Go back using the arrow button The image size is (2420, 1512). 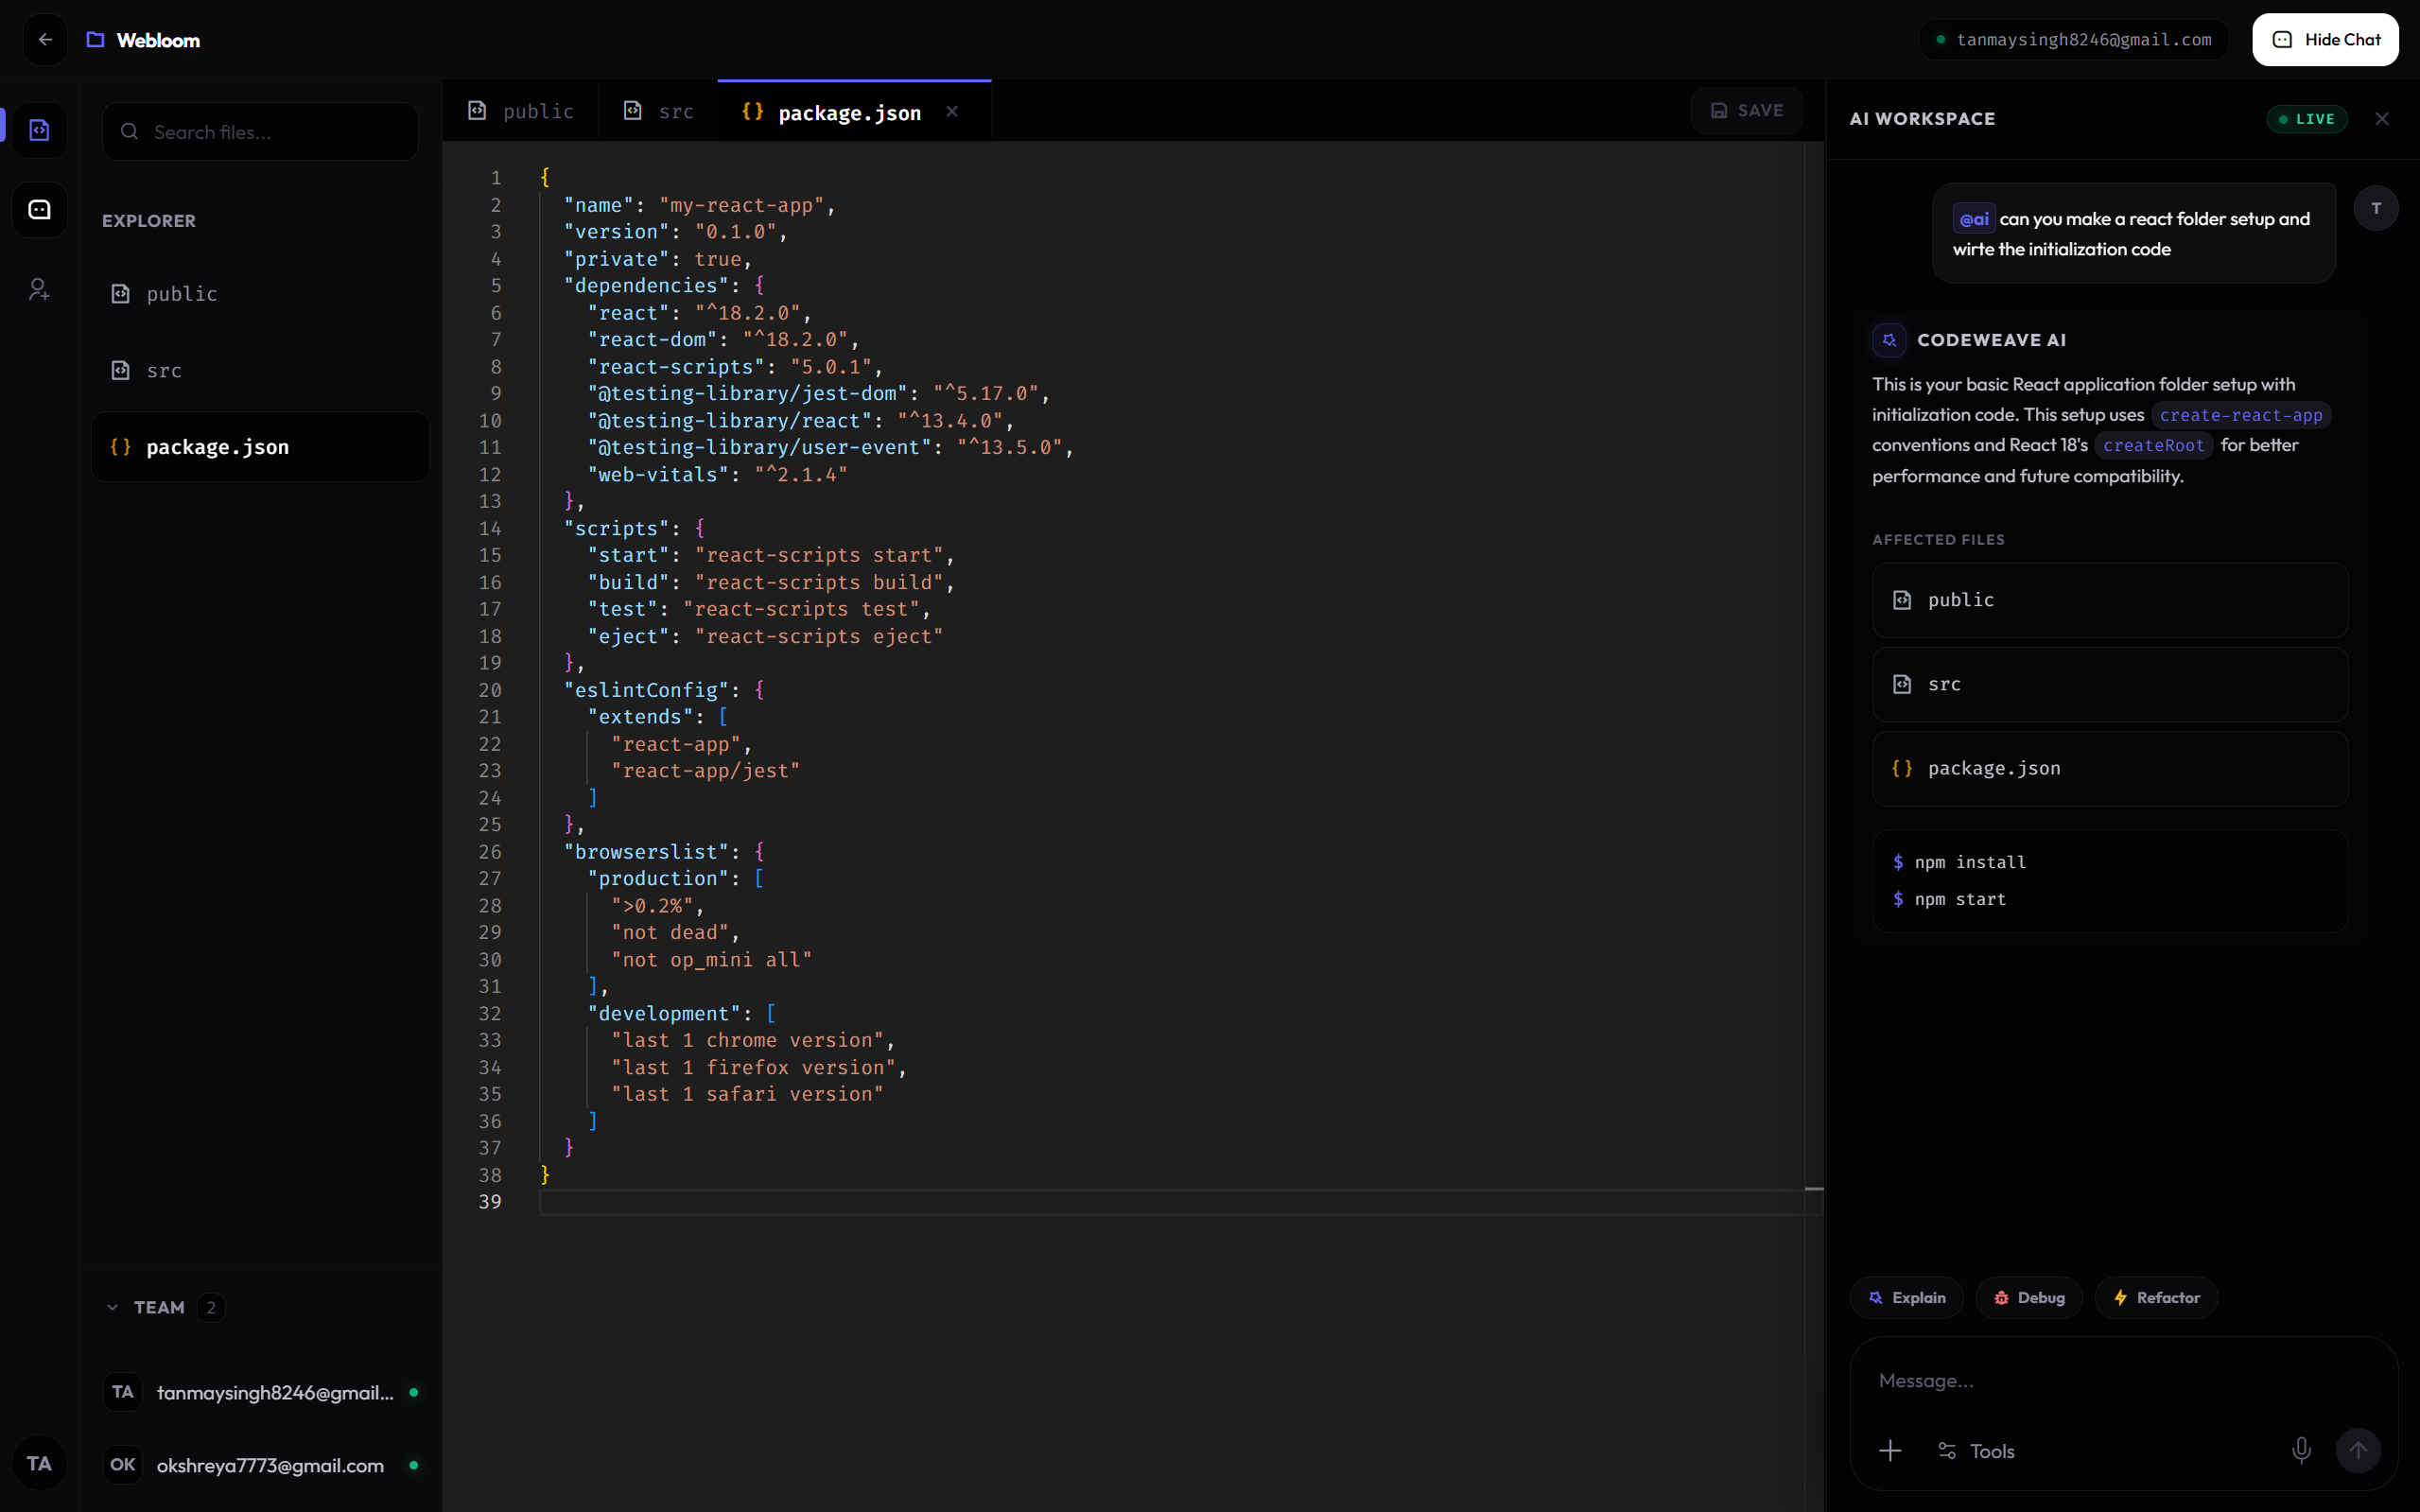[45, 40]
